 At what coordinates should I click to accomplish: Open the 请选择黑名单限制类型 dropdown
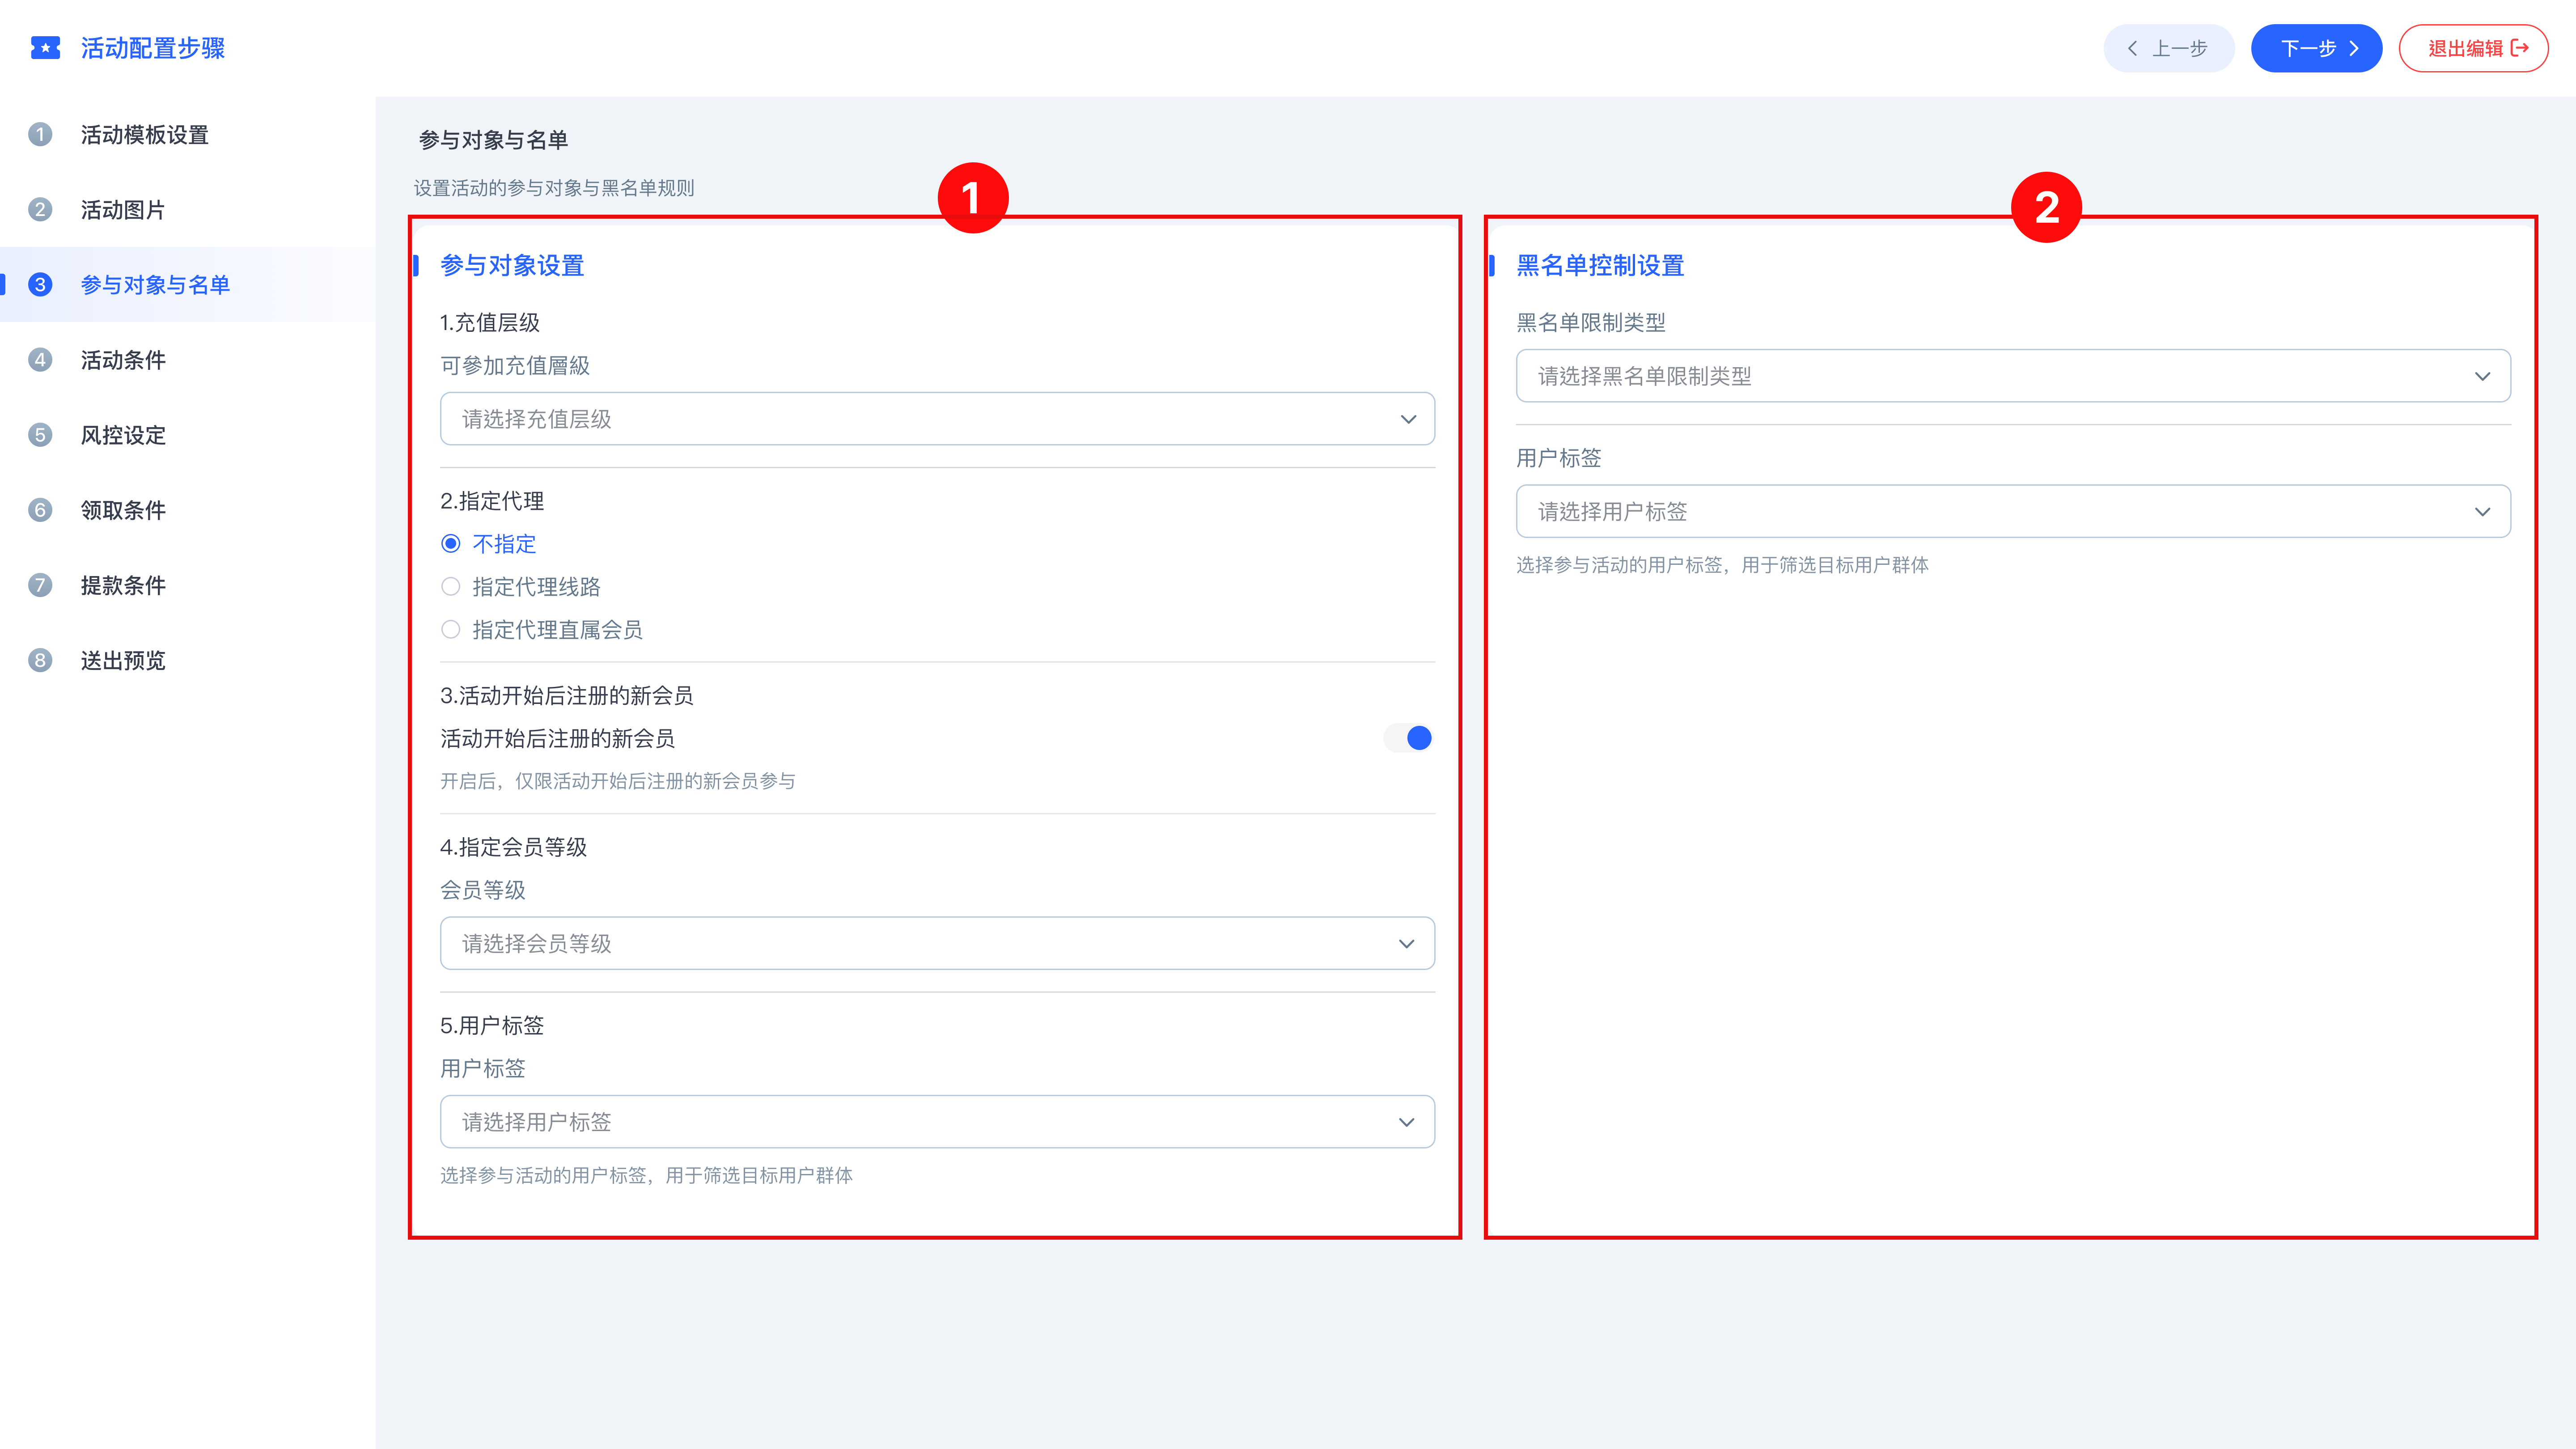(2013, 376)
